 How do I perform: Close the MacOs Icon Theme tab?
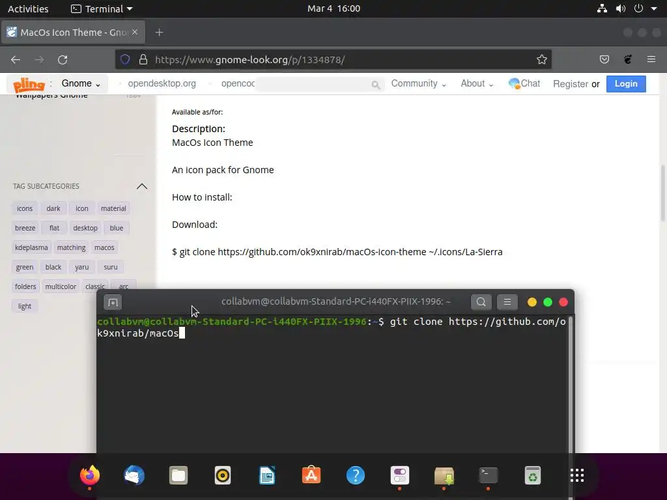(x=135, y=32)
